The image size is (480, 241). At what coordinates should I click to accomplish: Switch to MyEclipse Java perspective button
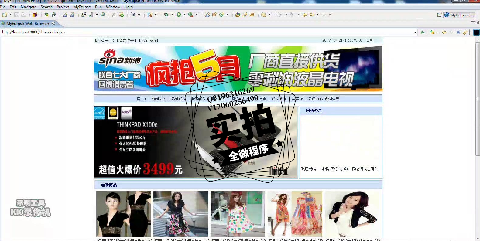(459, 15)
